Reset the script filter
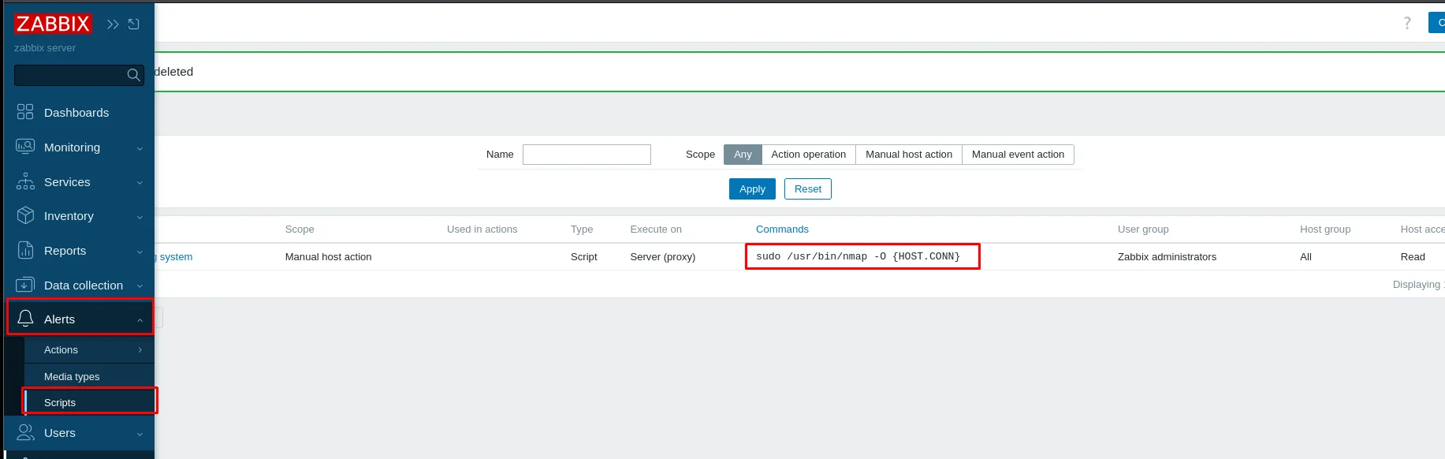 point(808,189)
